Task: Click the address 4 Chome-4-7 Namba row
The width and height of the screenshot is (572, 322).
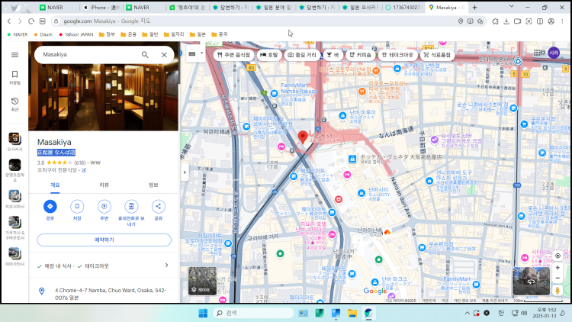Action: click(x=104, y=294)
